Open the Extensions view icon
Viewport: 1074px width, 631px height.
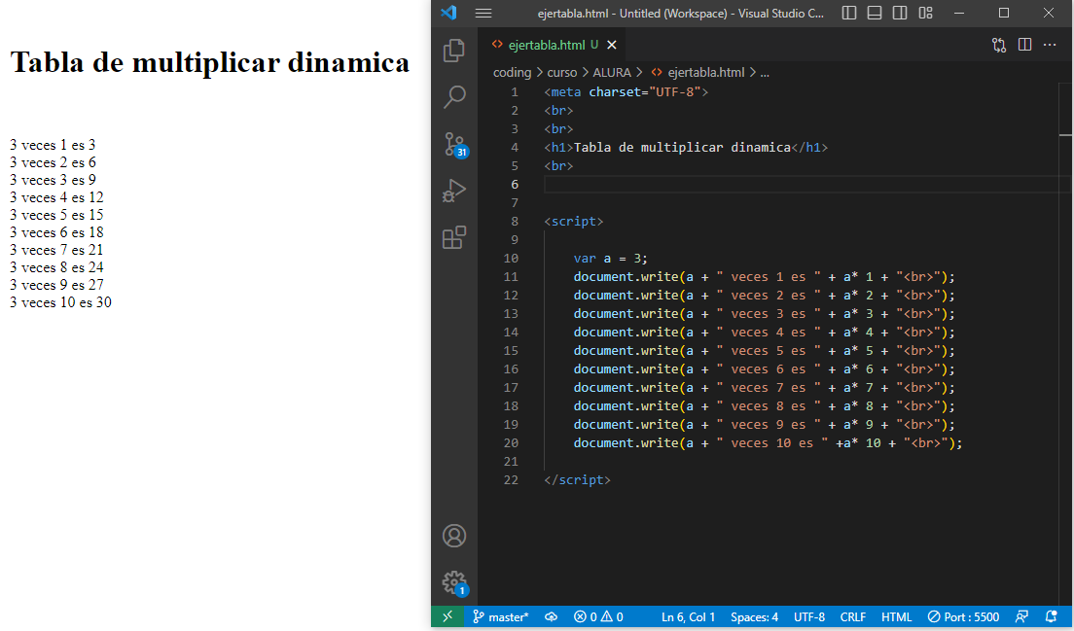(454, 237)
